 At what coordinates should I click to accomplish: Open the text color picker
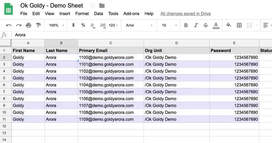pyautogui.click(x=216, y=26)
